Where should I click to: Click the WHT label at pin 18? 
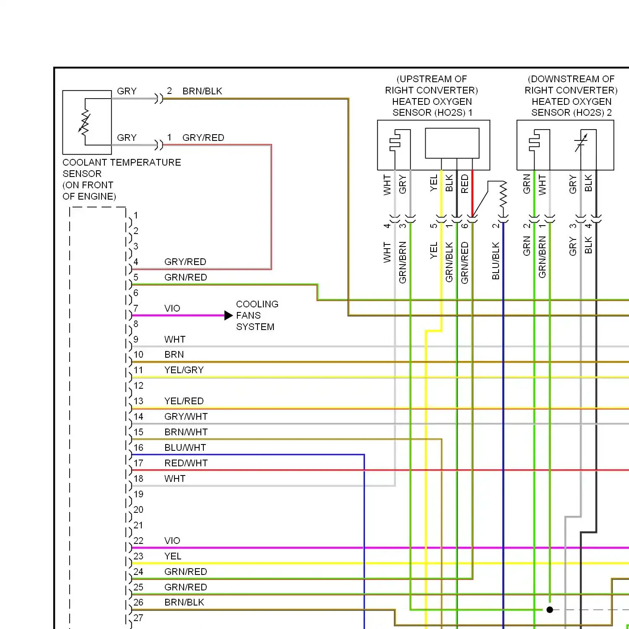174,478
